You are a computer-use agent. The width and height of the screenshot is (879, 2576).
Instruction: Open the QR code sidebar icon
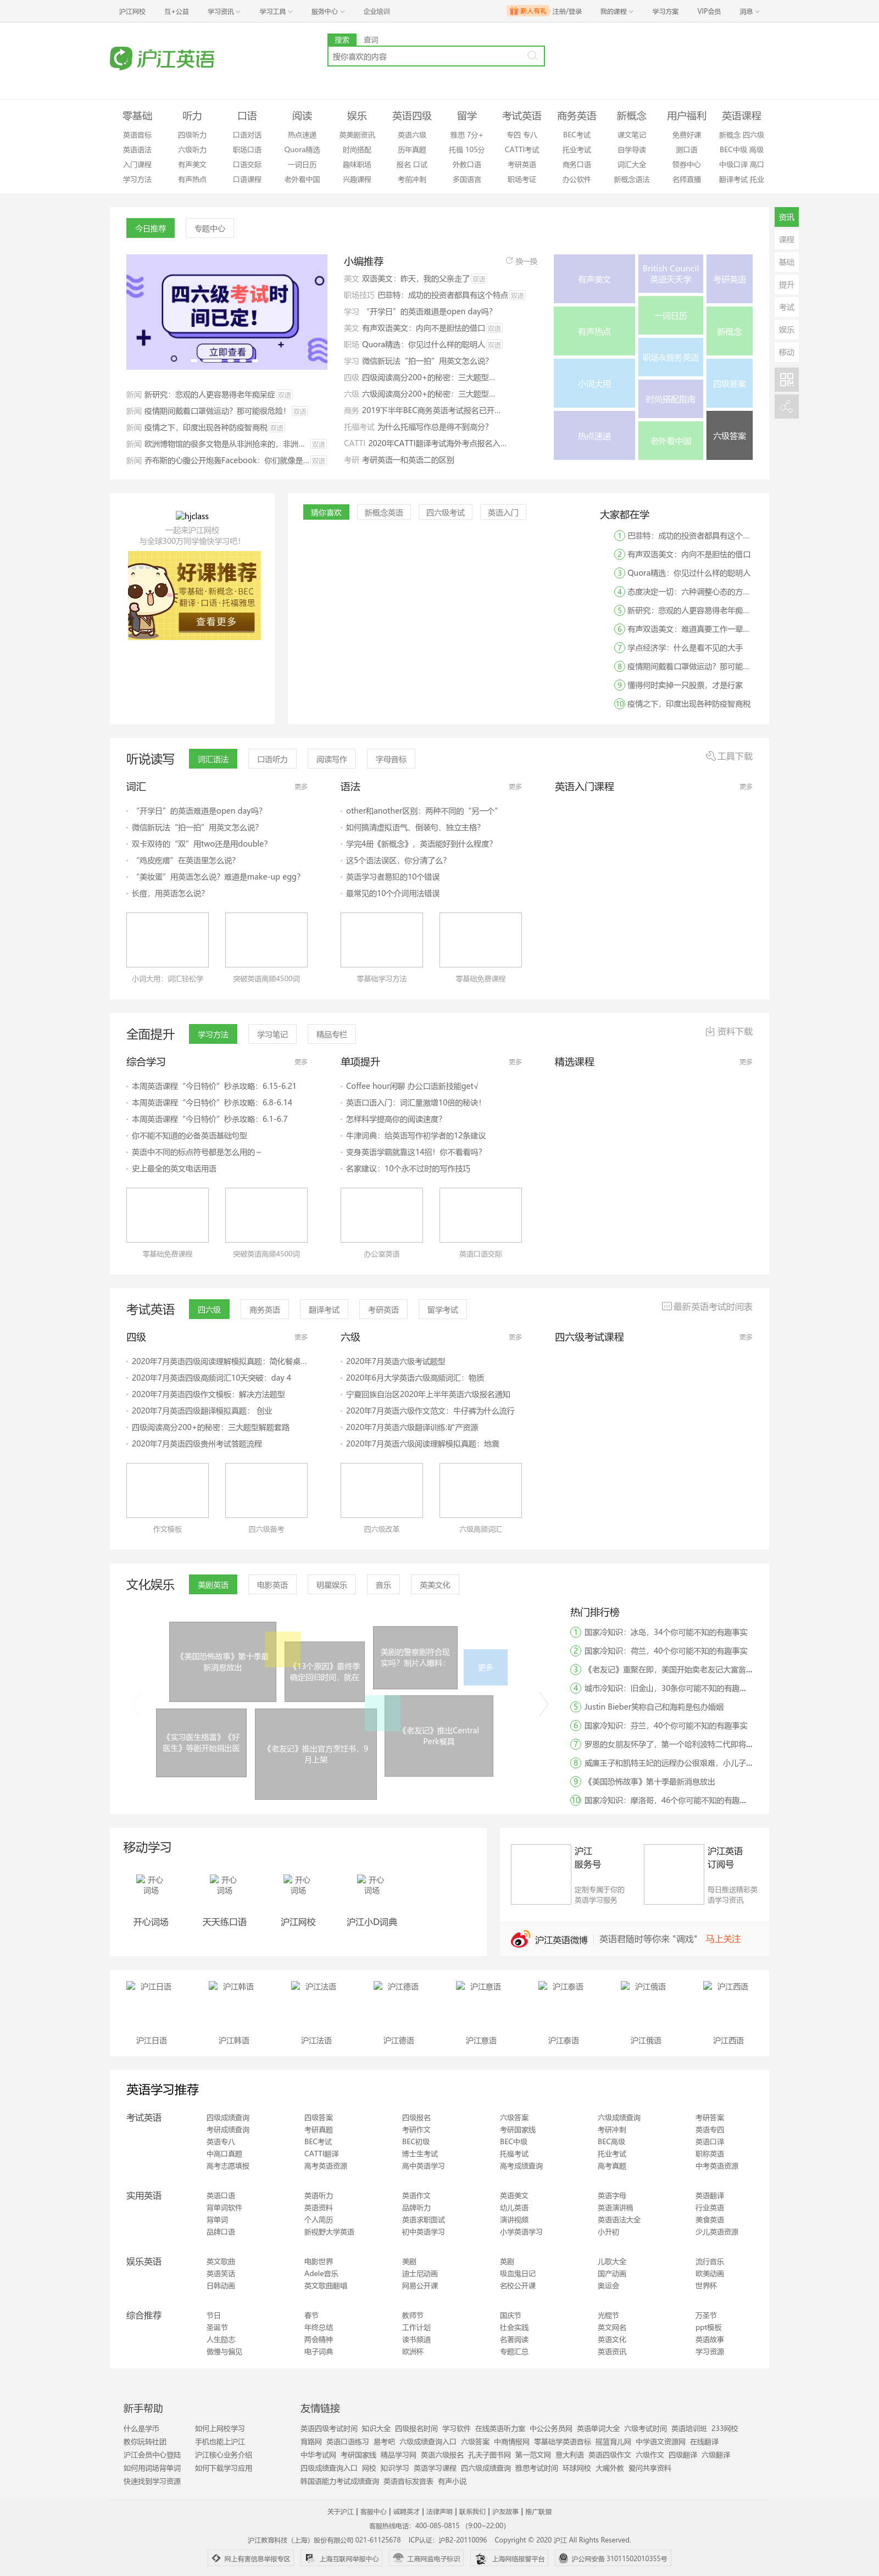pos(786,380)
